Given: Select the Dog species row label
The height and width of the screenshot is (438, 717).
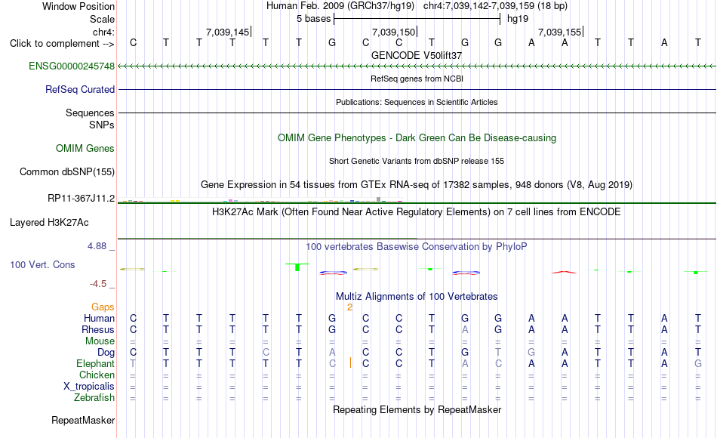Looking at the screenshot, I should 106,353.
